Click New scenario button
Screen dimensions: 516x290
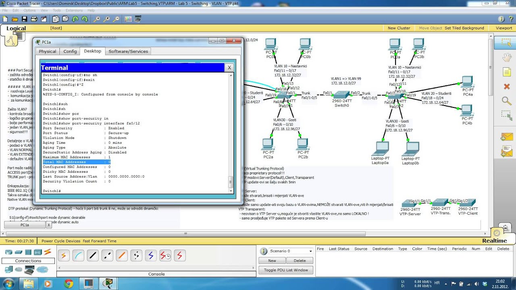272,261
